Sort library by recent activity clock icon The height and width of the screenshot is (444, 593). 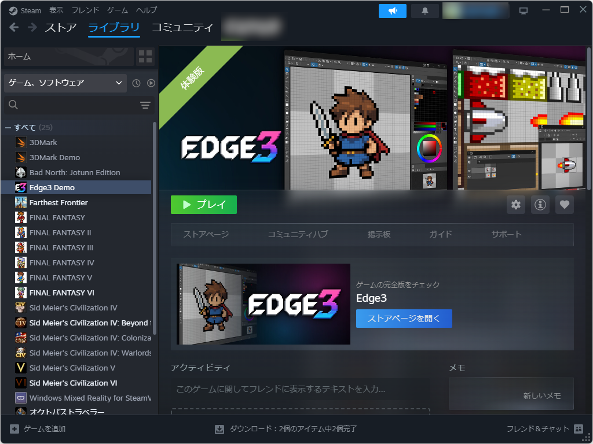[136, 83]
